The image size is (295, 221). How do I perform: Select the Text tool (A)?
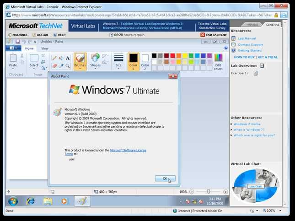point(68,58)
